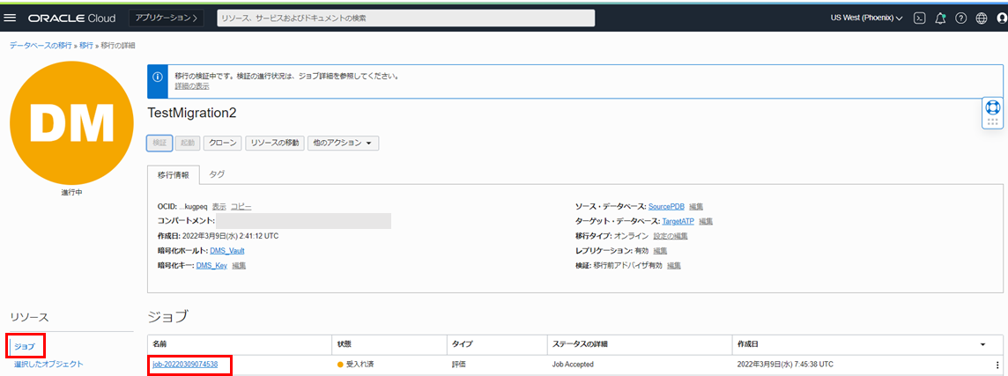1008x376 pixels.
Task: Expand the US West (Phoenix) region selector
Action: (x=866, y=18)
